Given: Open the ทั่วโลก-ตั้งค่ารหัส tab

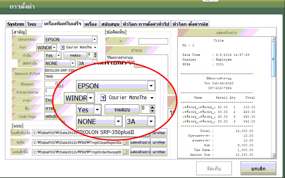Looking at the screenshot, I should (190, 24).
